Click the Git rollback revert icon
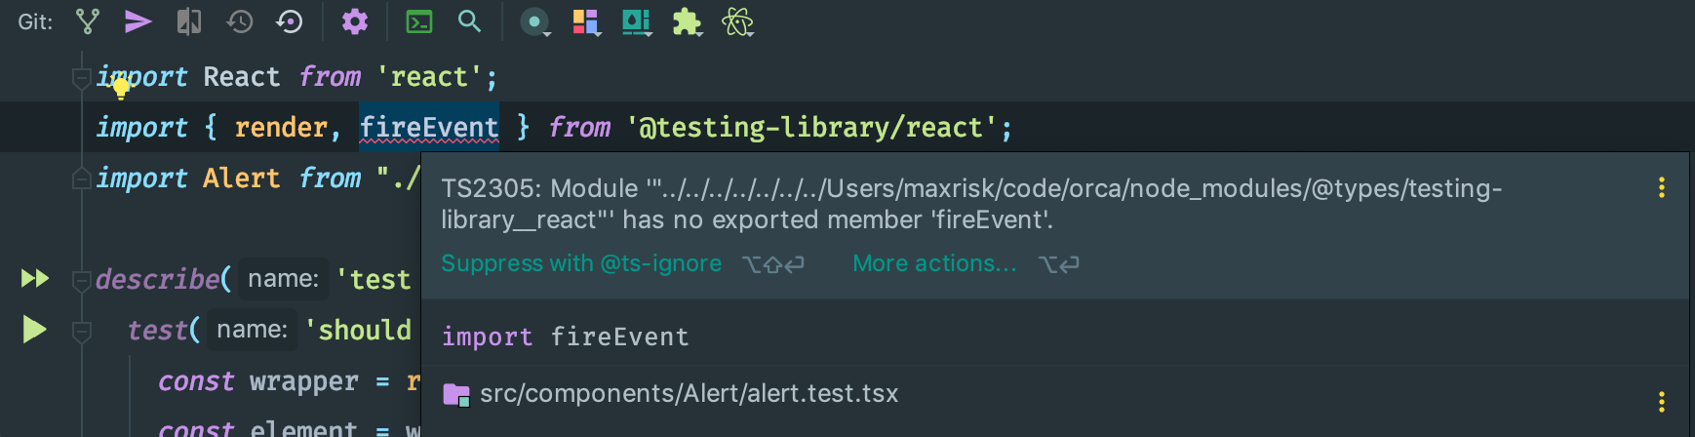Screen dimensions: 1695x437 point(290,21)
